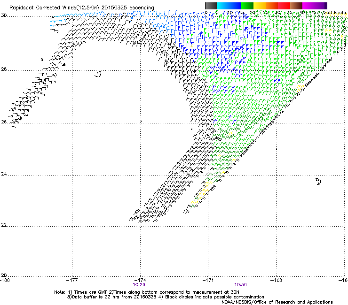Click the note 'Times are GMT'
The image size is (348, 305).
coord(91,292)
